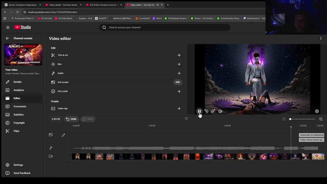327x184 pixels.
Task: Click the 2:00:00 timeline ruler mark
Action: coord(227,126)
